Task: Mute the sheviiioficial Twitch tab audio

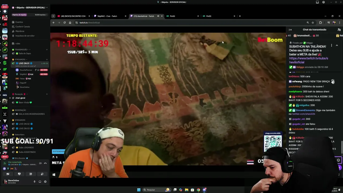Action: pyautogui.click(x=158, y=16)
